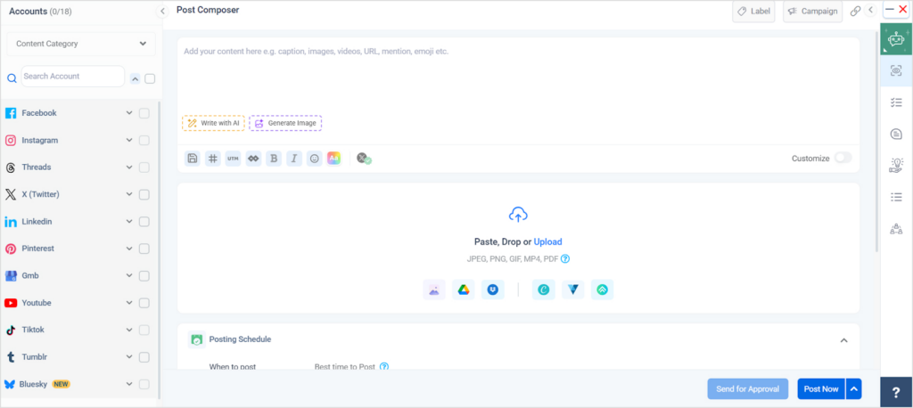Check the Threads accounts checkbox

[144, 167]
